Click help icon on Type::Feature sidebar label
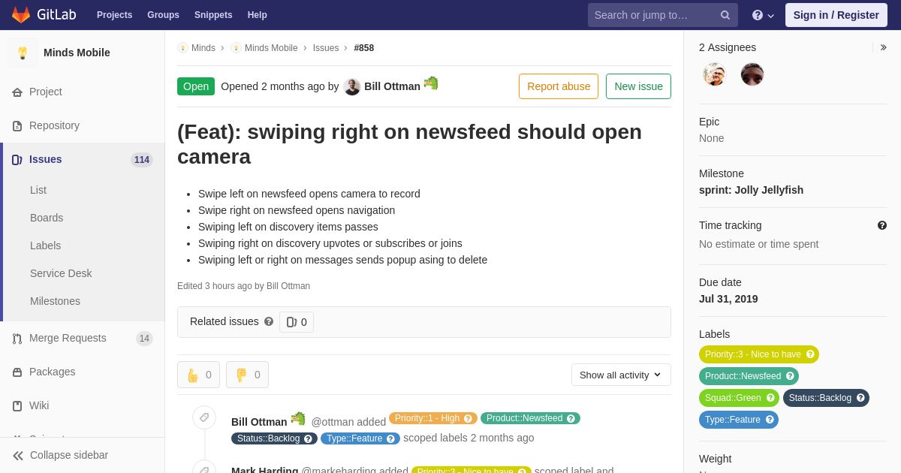This screenshot has height=473, width=901. (x=770, y=420)
